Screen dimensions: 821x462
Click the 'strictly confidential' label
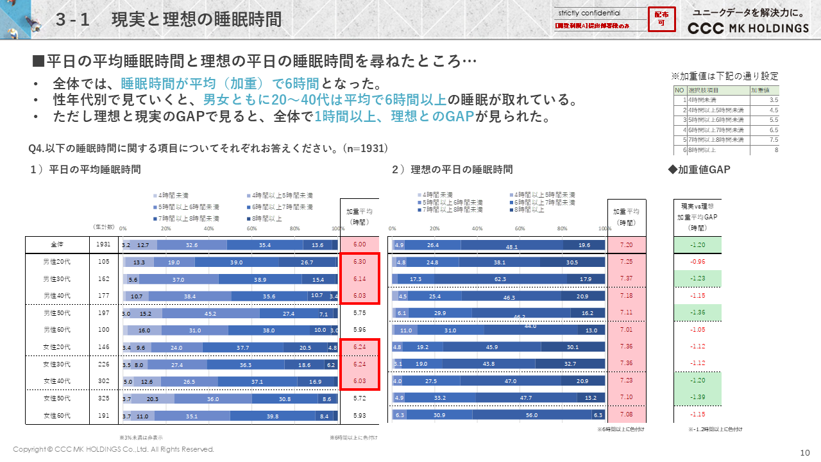click(589, 12)
